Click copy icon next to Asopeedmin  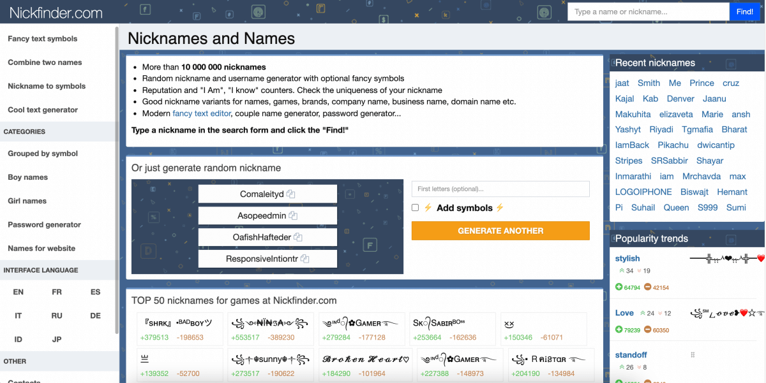292,216
